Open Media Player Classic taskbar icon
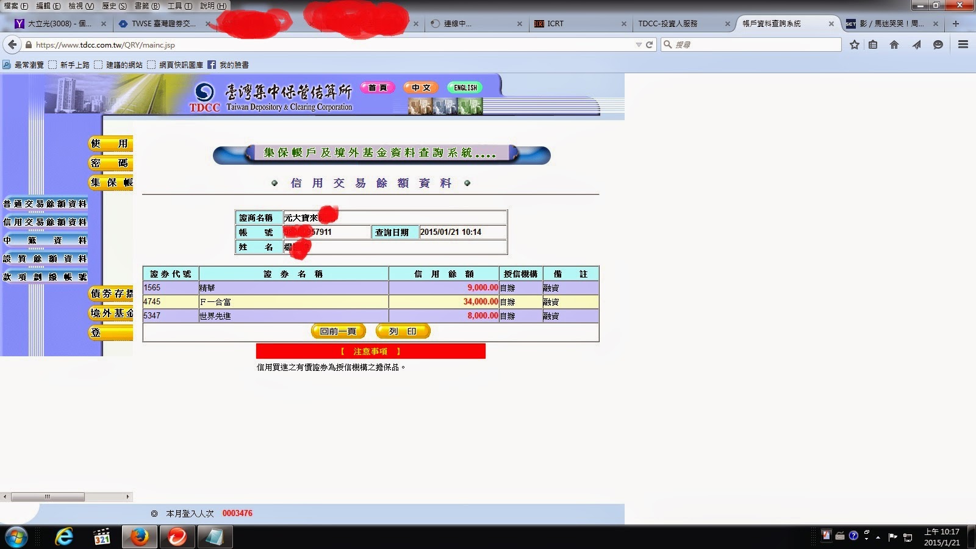The height and width of the screenshot is (549, 976). tap(102, 537)
